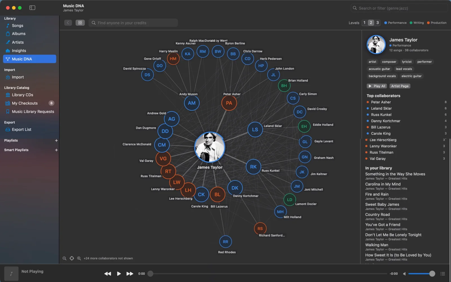Set graph depth to level 2

tap(371, 23)
